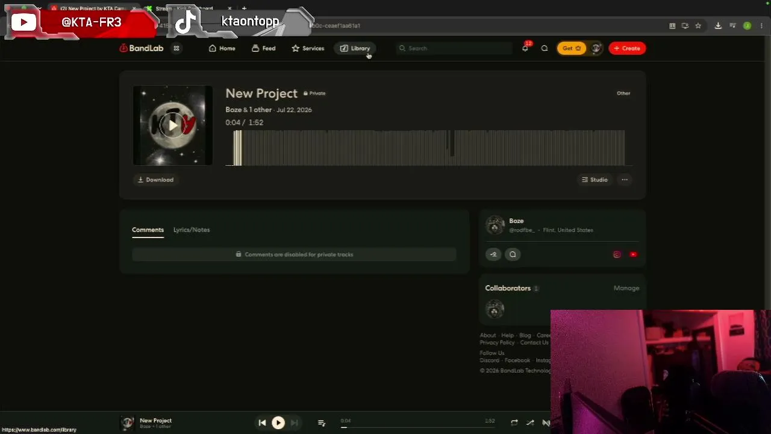This screenshot has height=434, width=771.
Task: Open the Services menu
Action: pos(308,48)
